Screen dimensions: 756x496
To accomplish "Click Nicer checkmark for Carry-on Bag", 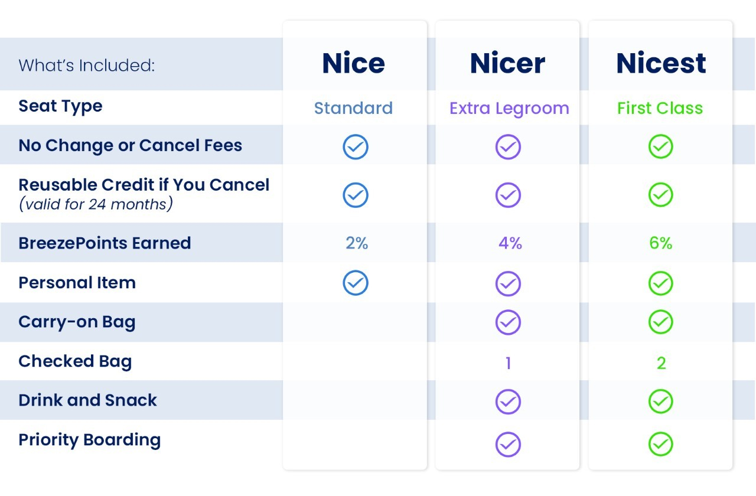I will pos(508,322).
